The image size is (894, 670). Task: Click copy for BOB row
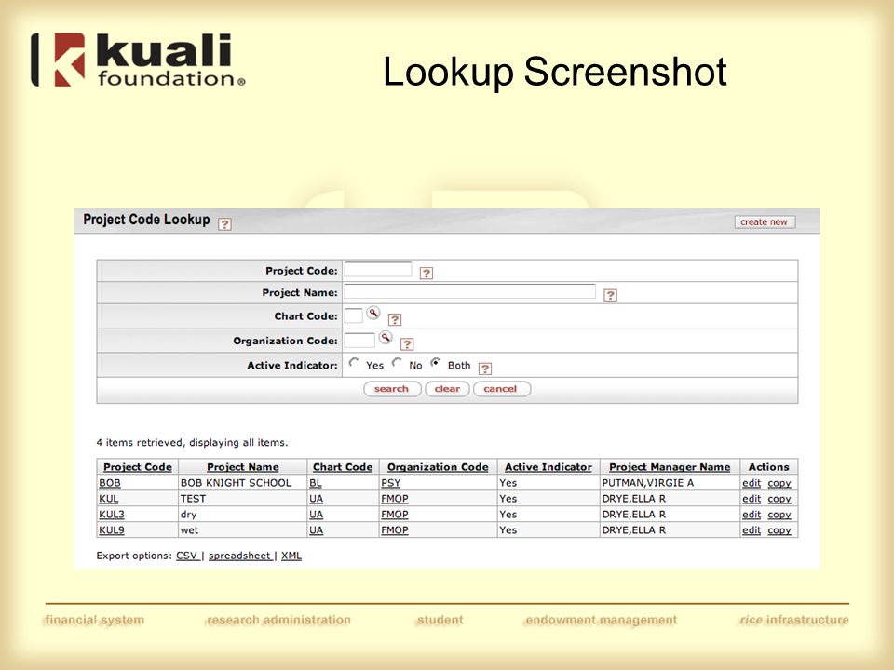click(x=779, y=483)
